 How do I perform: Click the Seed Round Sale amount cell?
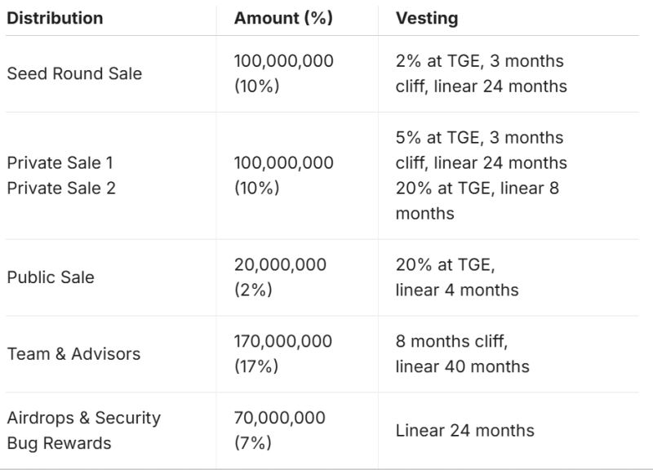283,73
